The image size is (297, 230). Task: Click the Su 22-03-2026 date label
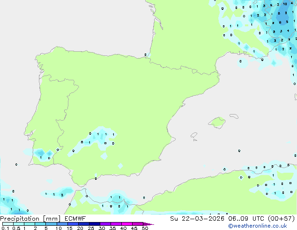197,219
